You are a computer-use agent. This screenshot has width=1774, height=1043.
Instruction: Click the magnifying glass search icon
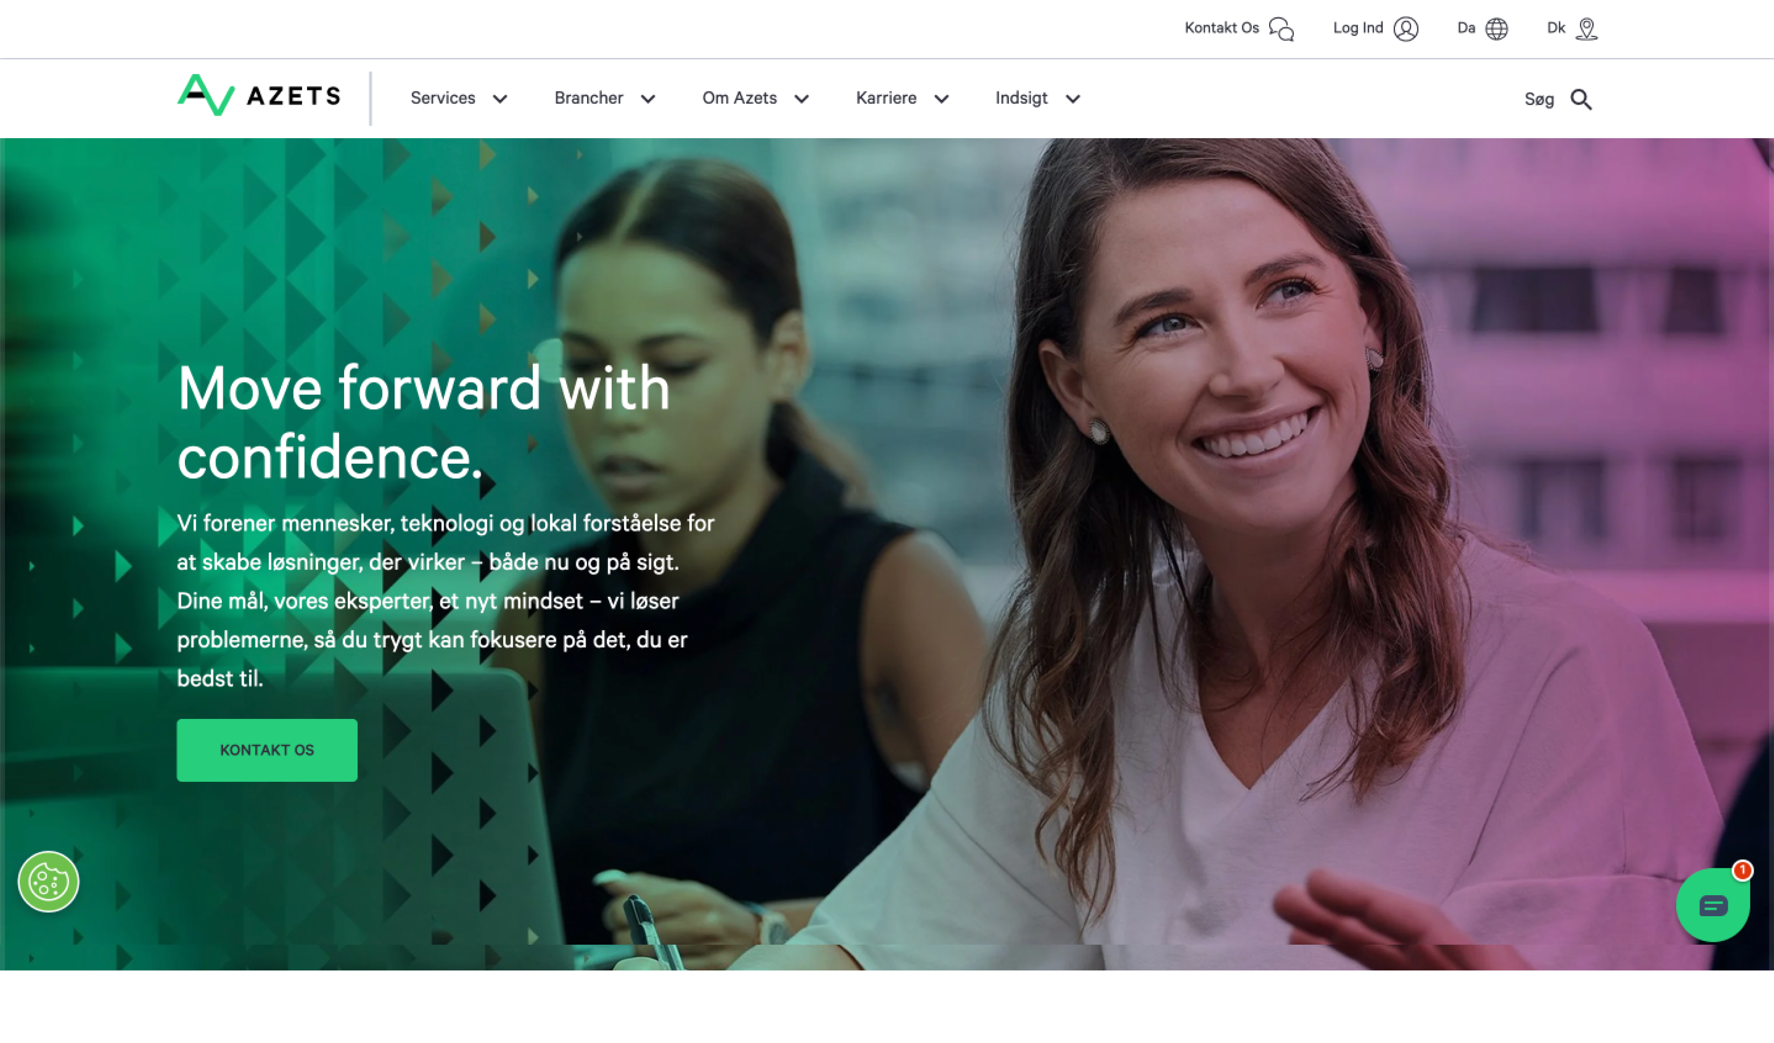1581,99
